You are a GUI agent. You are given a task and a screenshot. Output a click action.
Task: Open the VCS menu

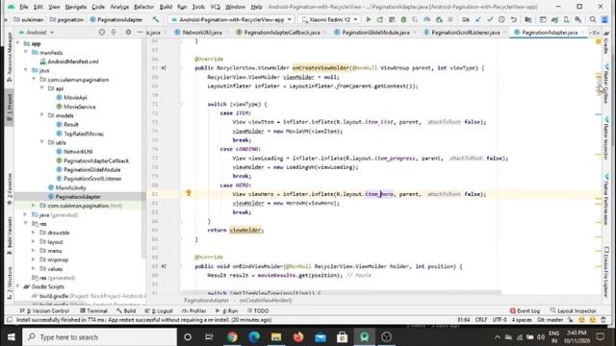[216, 7]
